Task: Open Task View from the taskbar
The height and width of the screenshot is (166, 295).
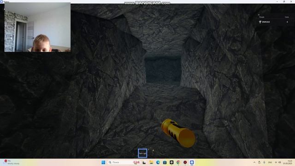Action: click(x=144, y=162)
